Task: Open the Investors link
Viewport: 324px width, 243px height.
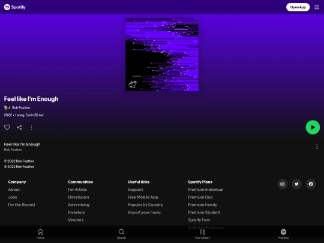Action: (x=76, y=212)
